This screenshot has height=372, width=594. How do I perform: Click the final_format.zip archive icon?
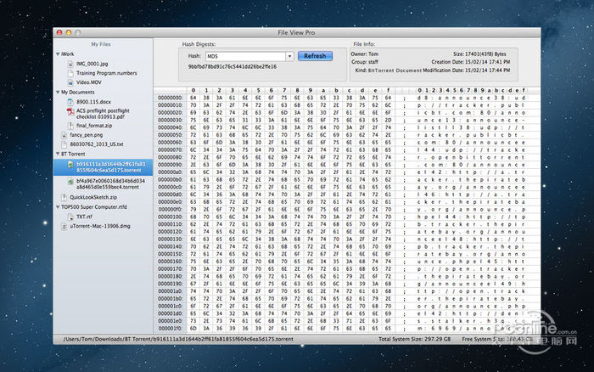70,125
